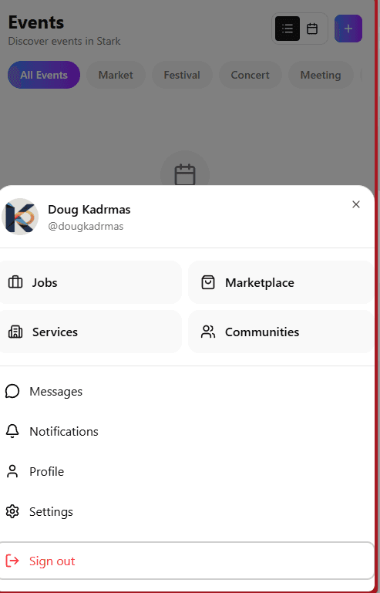Screen dimensions: 380x593
Task: Click Doug Kadrmas avatar image
Action: click(x=20, y=217)
